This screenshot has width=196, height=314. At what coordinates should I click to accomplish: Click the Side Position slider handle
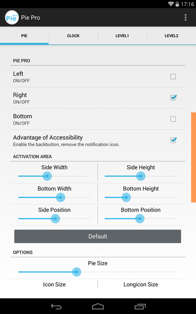(55, 219)
